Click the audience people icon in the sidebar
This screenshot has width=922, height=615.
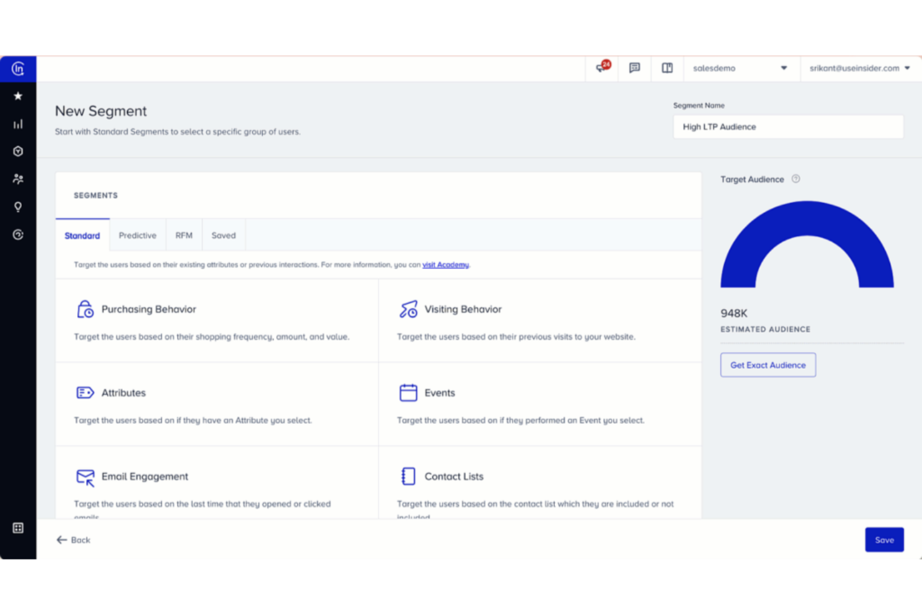pyautogui.click(x=18, y=179)
